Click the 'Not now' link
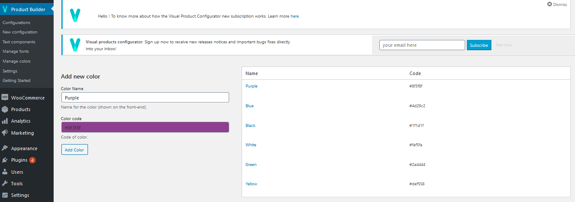 (x=504, y=45)
